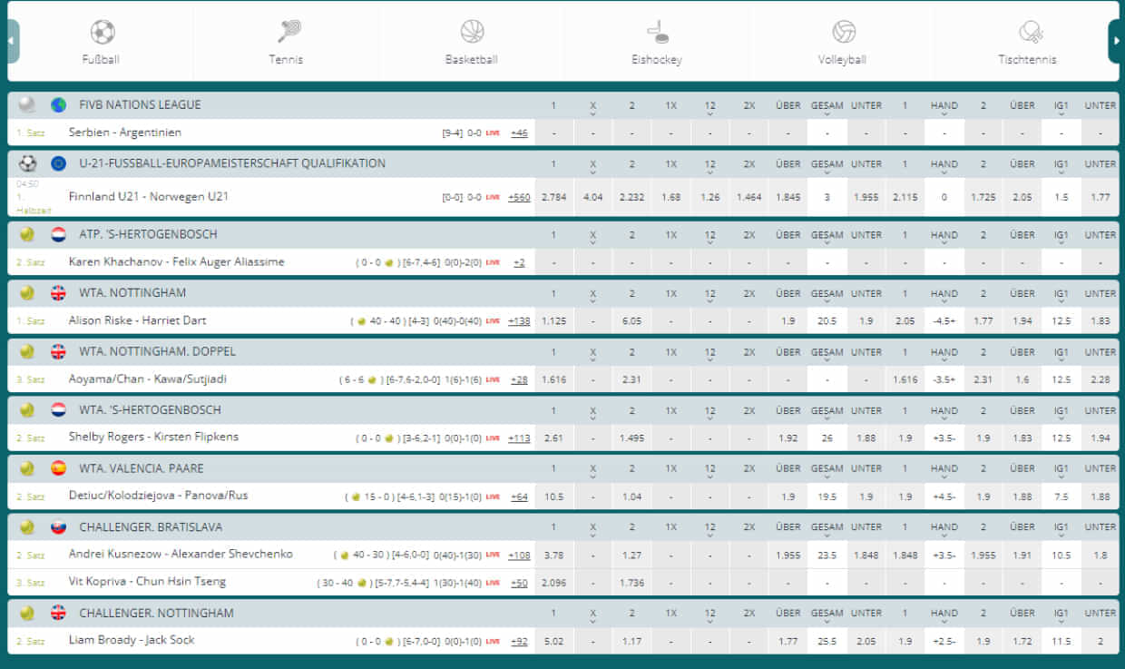
Task: Click the left arrow of the sports carousel
Action: pyautogui.click(x=9, y=40)
